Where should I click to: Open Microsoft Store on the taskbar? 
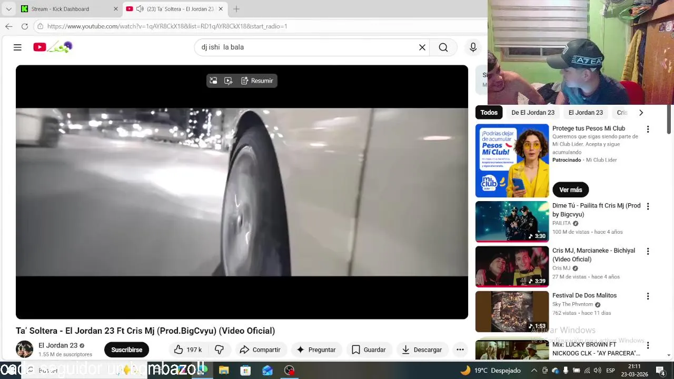pos(245,371)
